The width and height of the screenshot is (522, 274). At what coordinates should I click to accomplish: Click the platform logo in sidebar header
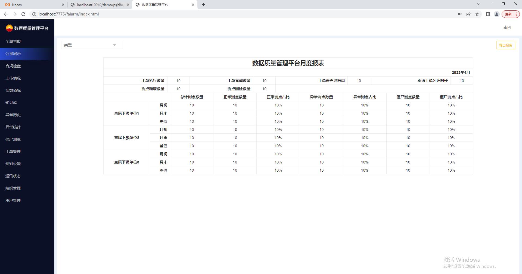click(x=9, y=28)
